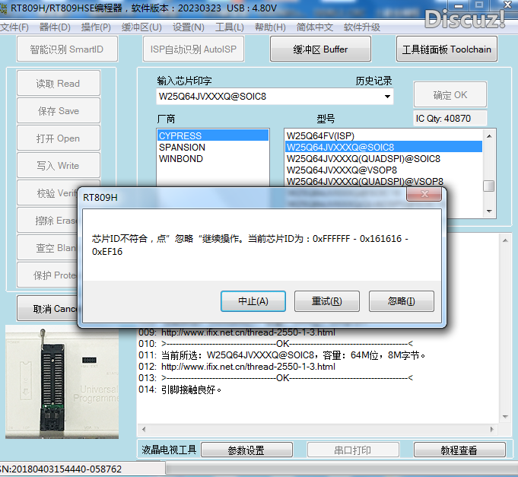The image size is (518, 477).
Task: Click log line 011 当前所选 text
Action: 293,355
